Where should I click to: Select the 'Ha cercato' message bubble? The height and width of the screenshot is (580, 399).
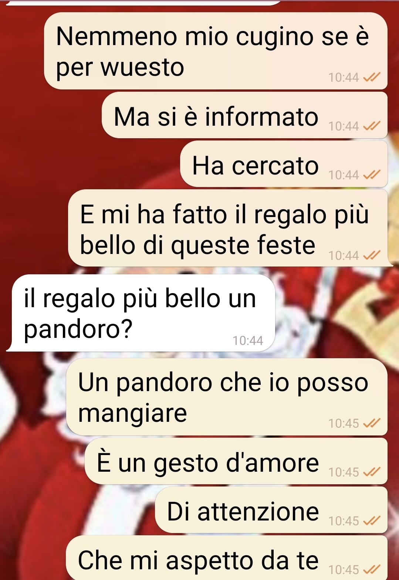coord(284,164)
